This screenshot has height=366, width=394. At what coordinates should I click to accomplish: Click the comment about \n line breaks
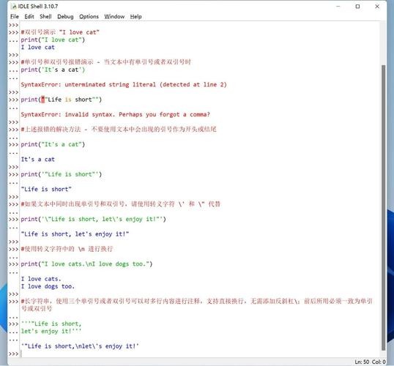point(67,249)
